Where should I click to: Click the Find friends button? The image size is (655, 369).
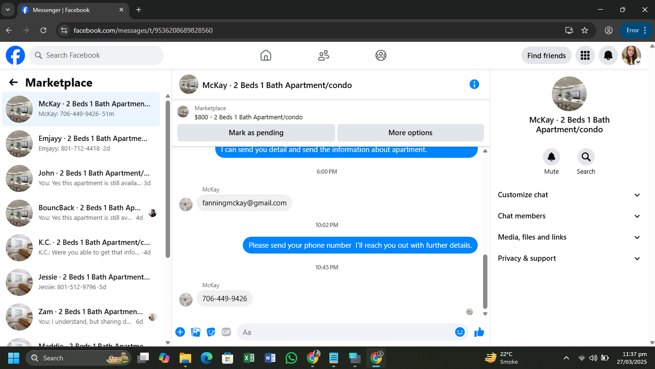547,55
